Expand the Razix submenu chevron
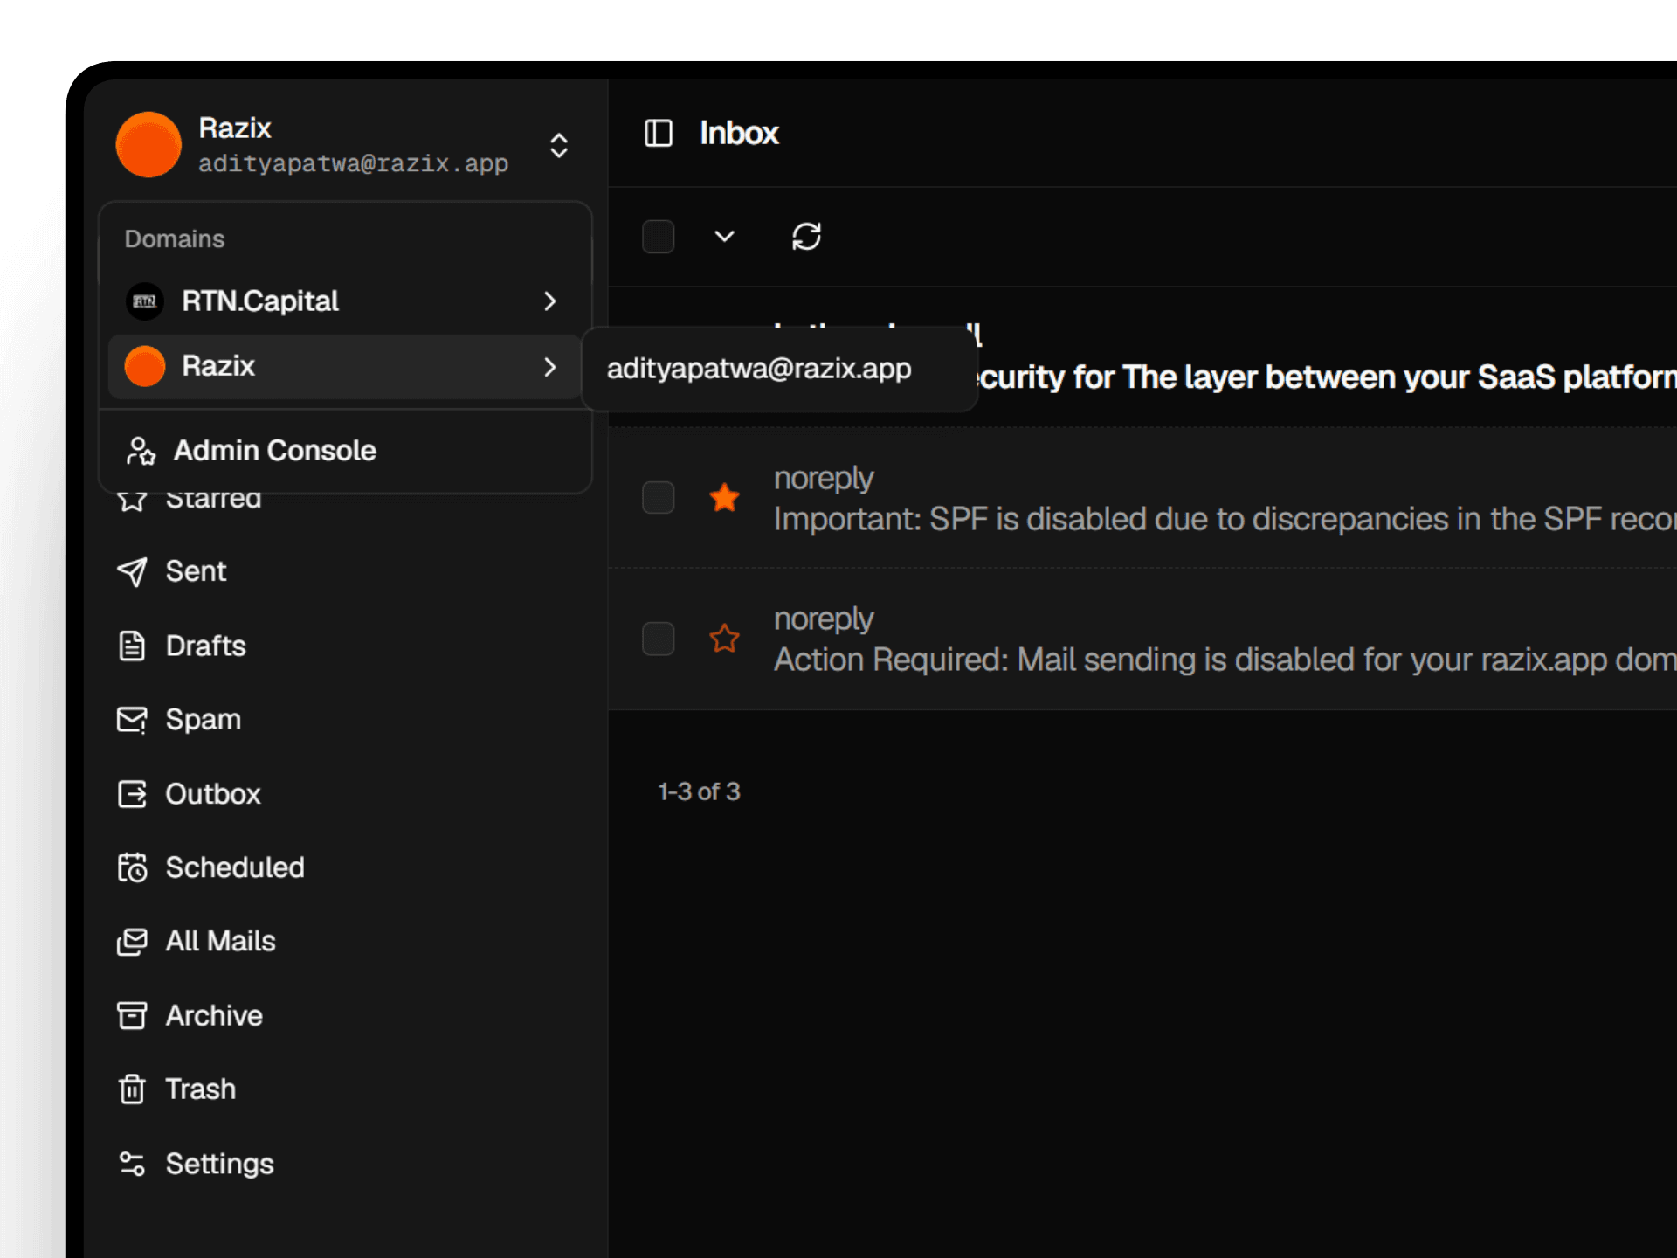 click(x=549, y=367)
